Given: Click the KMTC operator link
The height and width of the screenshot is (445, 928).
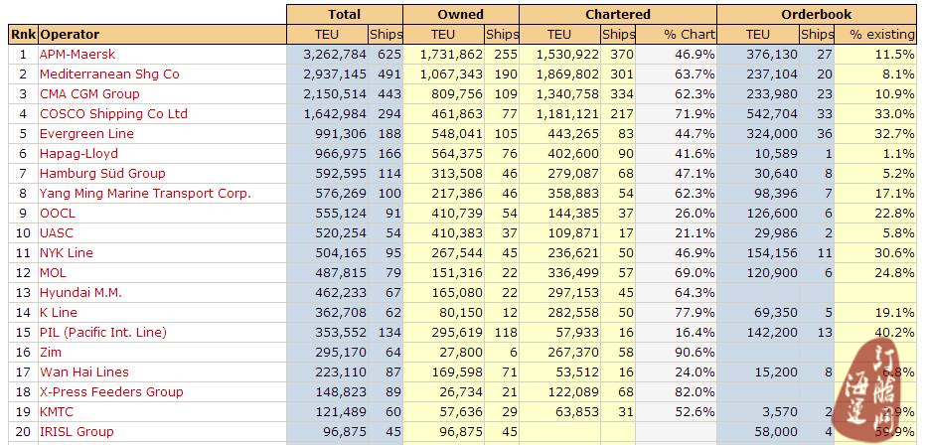Looking at the screenshot, I should 57,411.
